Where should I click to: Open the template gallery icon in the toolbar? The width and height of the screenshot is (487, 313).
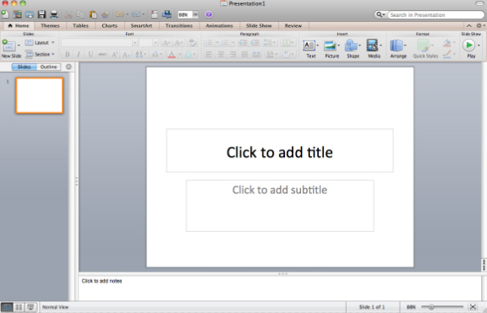click(18, 14)
